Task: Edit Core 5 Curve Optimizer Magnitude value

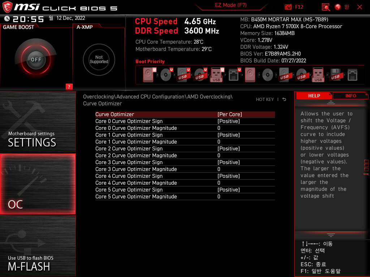Action: coord(219,197)
